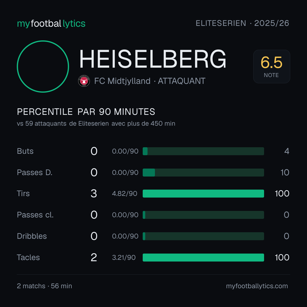This screenshot has width=307, height=307.
Task: Click the empty player photo circle
Action: pyautogui.click(x=43, y=67)
